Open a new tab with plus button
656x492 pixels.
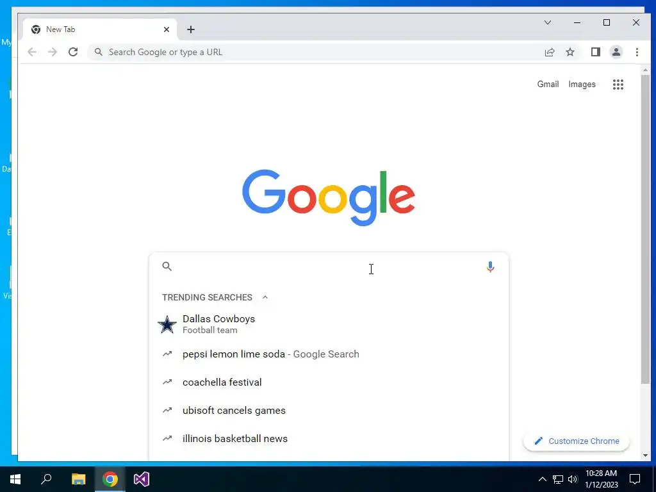coord(191,29)
